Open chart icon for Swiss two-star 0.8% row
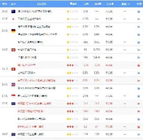 [x=139, y=73]
